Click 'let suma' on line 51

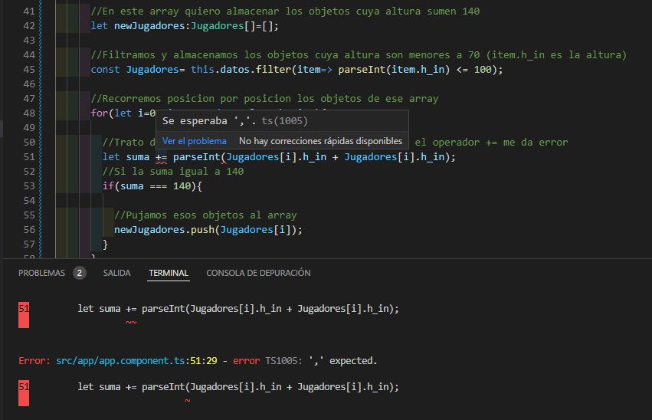coord(126,157)
